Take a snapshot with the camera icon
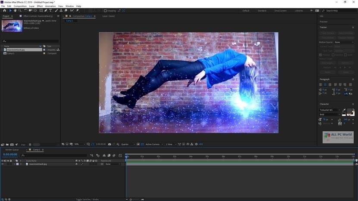Image resolution: width=358 pixels, height=201 pixels. [110, 144]
